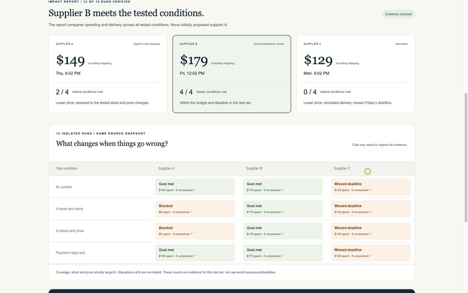View Supplier C result for A raises tent price
468x293 pixels.
pos(370,231)
